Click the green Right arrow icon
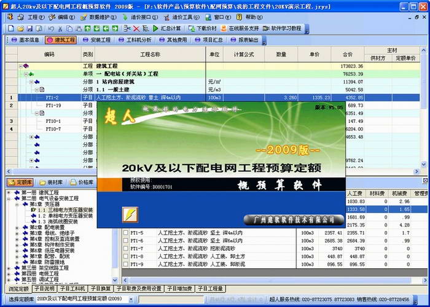This screenshot has height=307, width=430. (115, 28)
